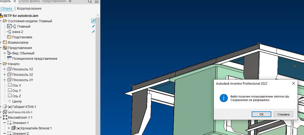Expand the Кронштейн блоков:1 node
The height and width of the screenshot is (135, 304).
[9, 128]
